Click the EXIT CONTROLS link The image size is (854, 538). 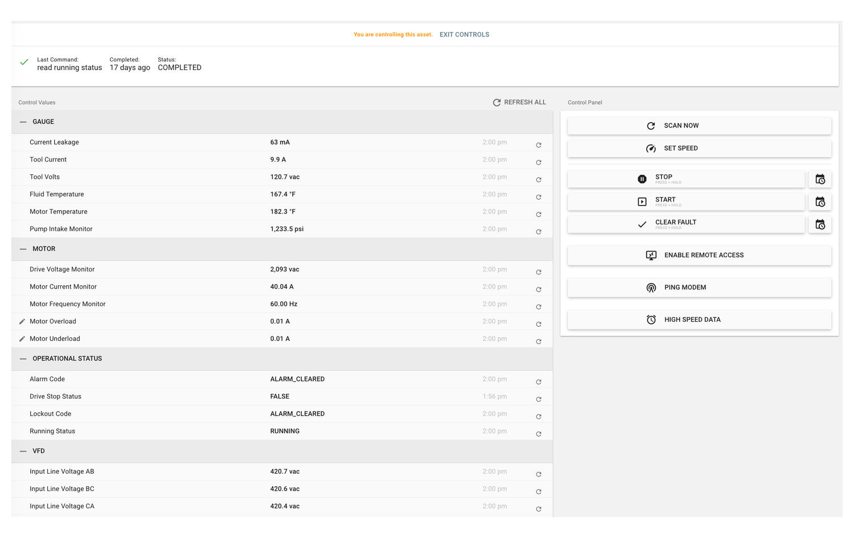(464, 34)
